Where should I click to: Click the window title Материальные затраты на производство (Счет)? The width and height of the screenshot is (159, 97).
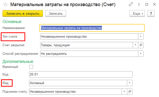pos(63,5)
